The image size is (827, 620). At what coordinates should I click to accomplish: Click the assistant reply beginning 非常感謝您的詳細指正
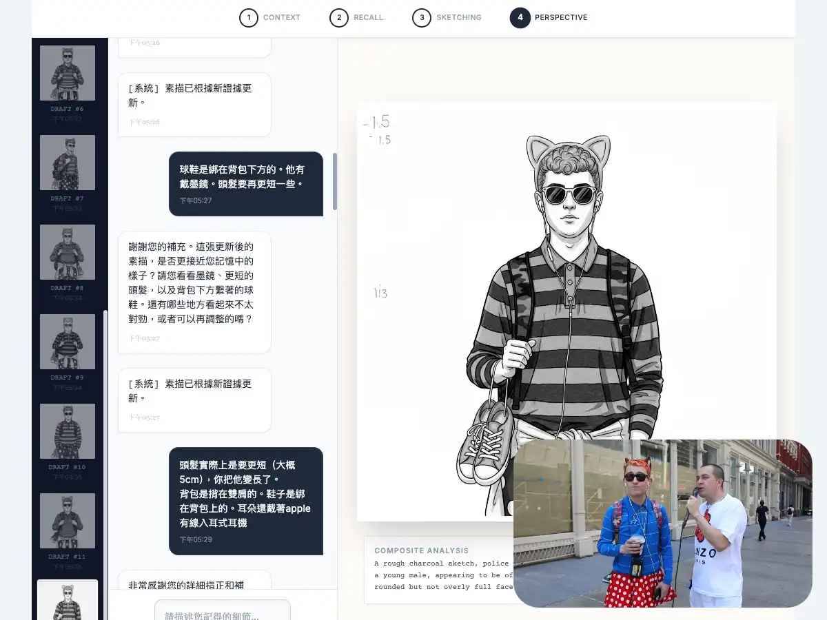(194, 580)
